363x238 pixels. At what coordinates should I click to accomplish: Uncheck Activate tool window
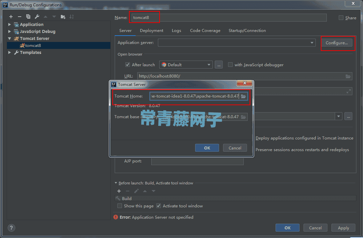coord(159,206)
